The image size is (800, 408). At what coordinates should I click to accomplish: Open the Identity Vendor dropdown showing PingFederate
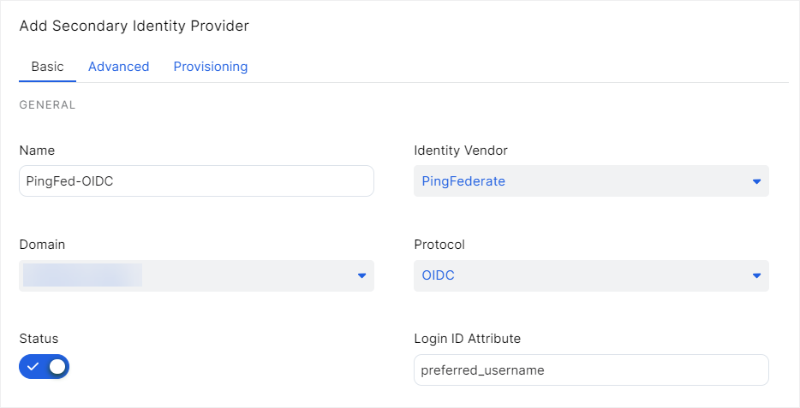click(x=591, y=180)
